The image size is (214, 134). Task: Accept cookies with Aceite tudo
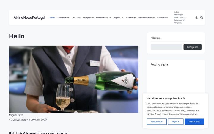194,121
